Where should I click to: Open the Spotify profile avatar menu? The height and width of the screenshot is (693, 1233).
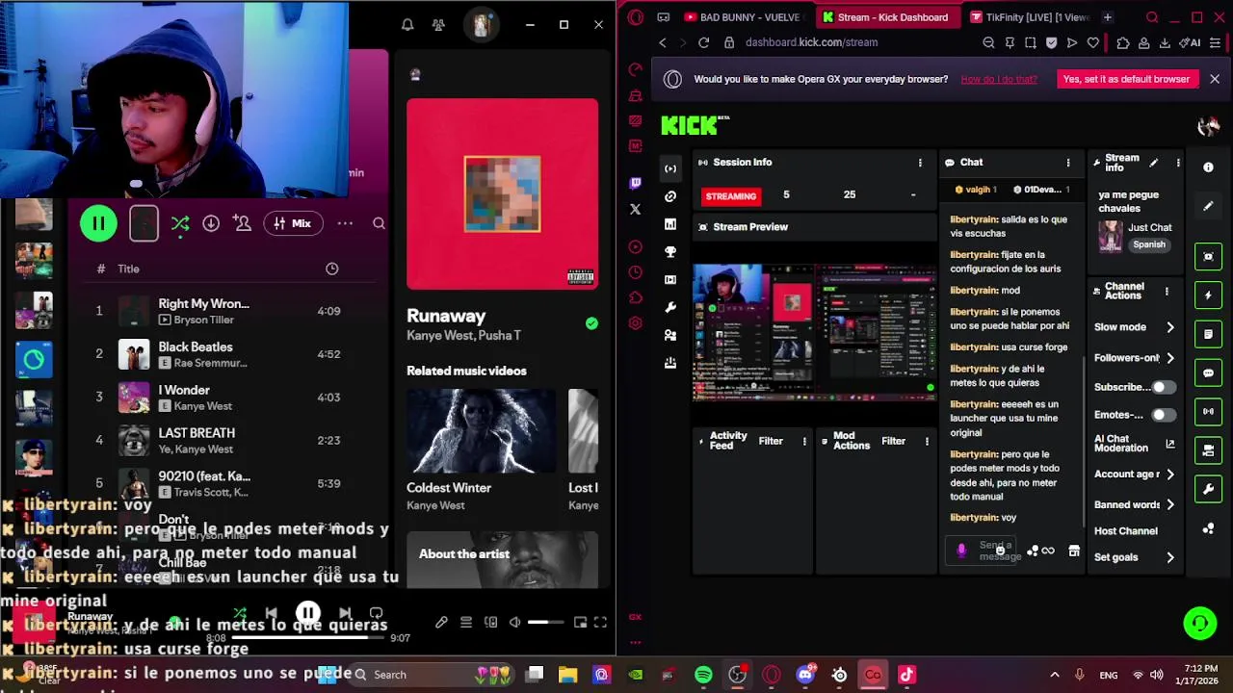tap(482, 24)
